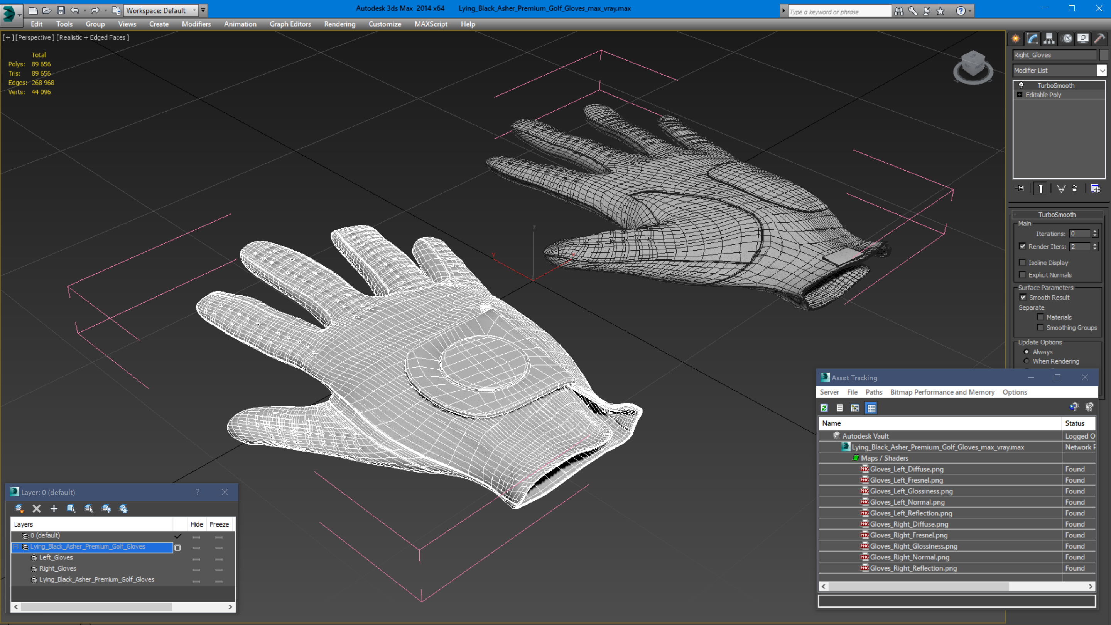The height and width of the screenshot is (625, 1111).
Task: Toggle TurboSmooth modifier lightbulb icon
Action: (1021, 85)
